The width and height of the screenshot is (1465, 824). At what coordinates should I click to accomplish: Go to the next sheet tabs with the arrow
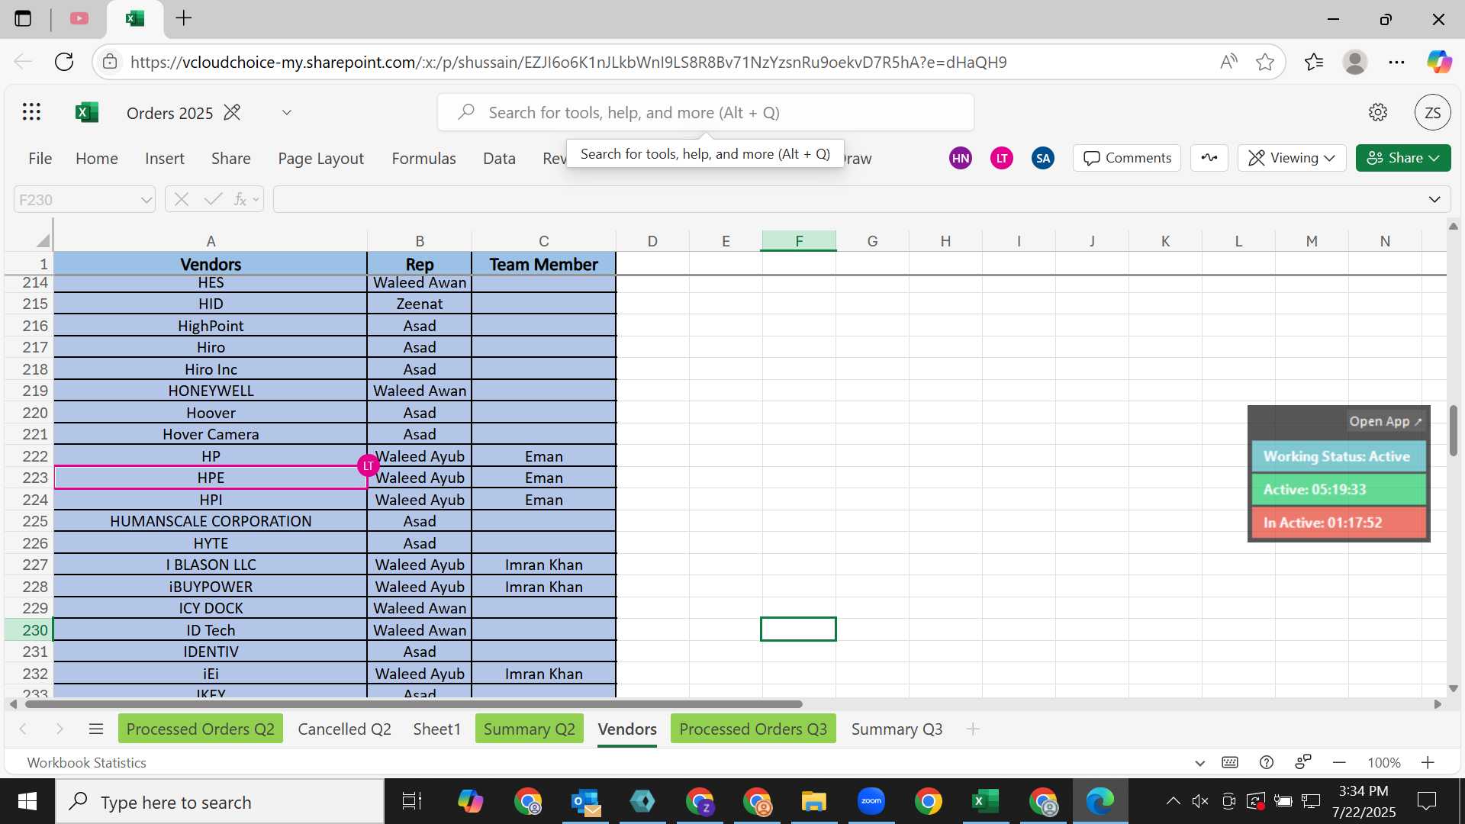60,729
